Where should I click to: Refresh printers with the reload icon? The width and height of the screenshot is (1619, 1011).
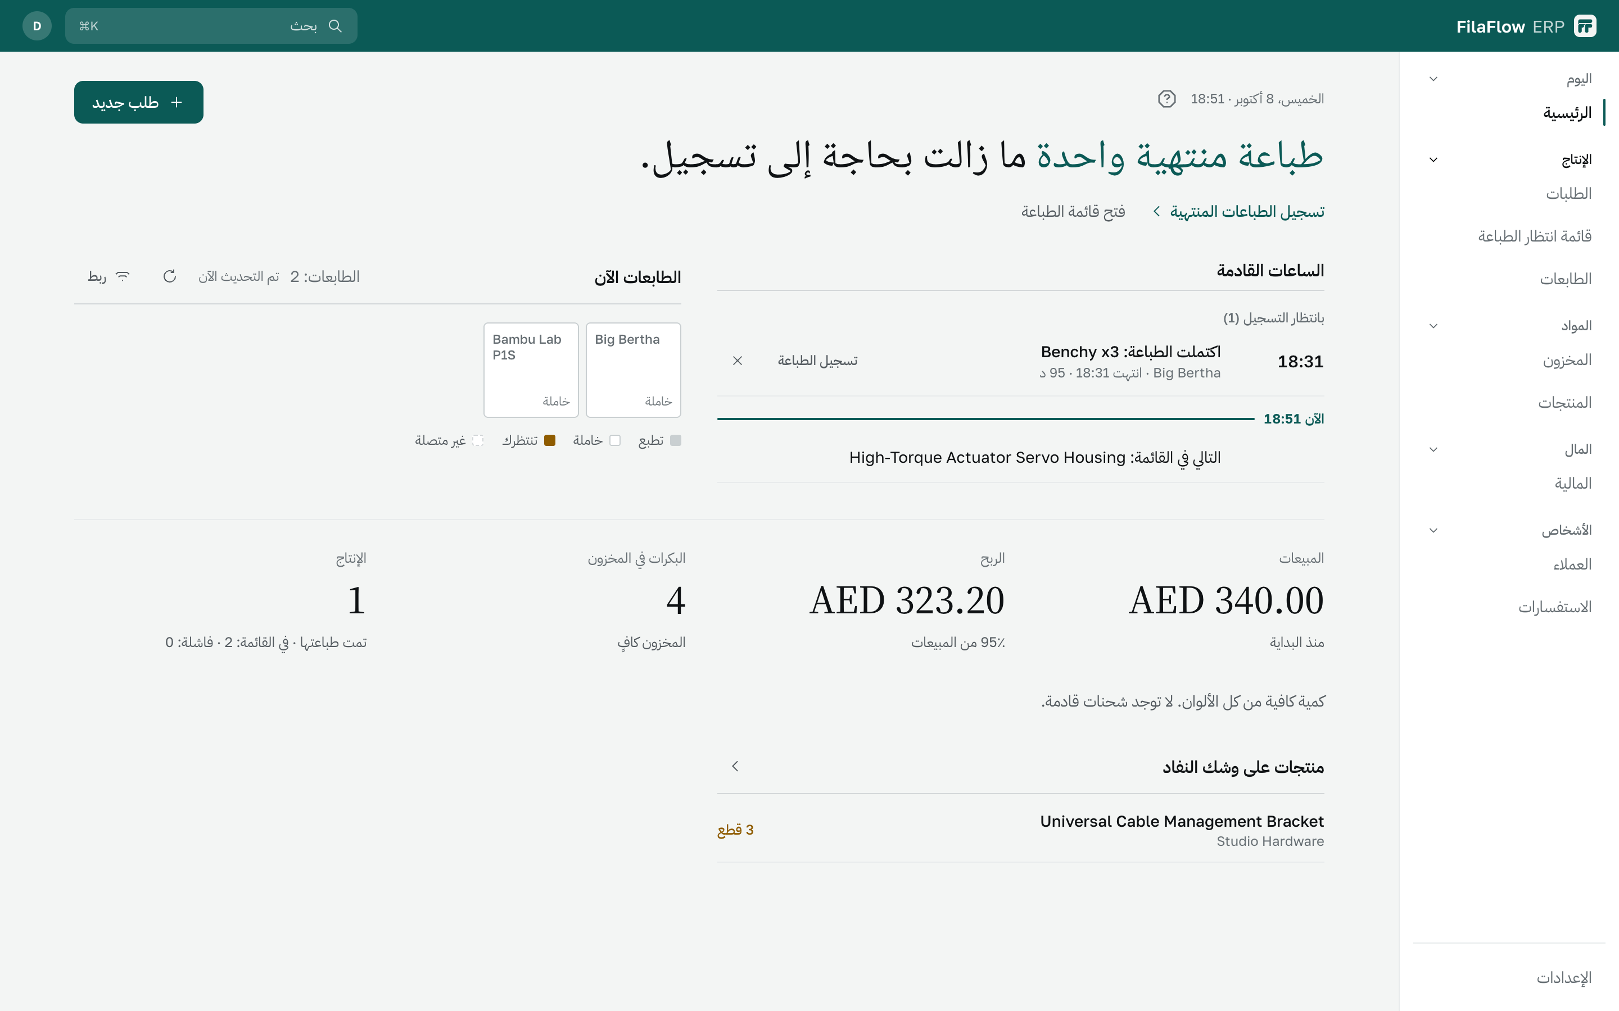pyautogui.click(x=170, y=276)
